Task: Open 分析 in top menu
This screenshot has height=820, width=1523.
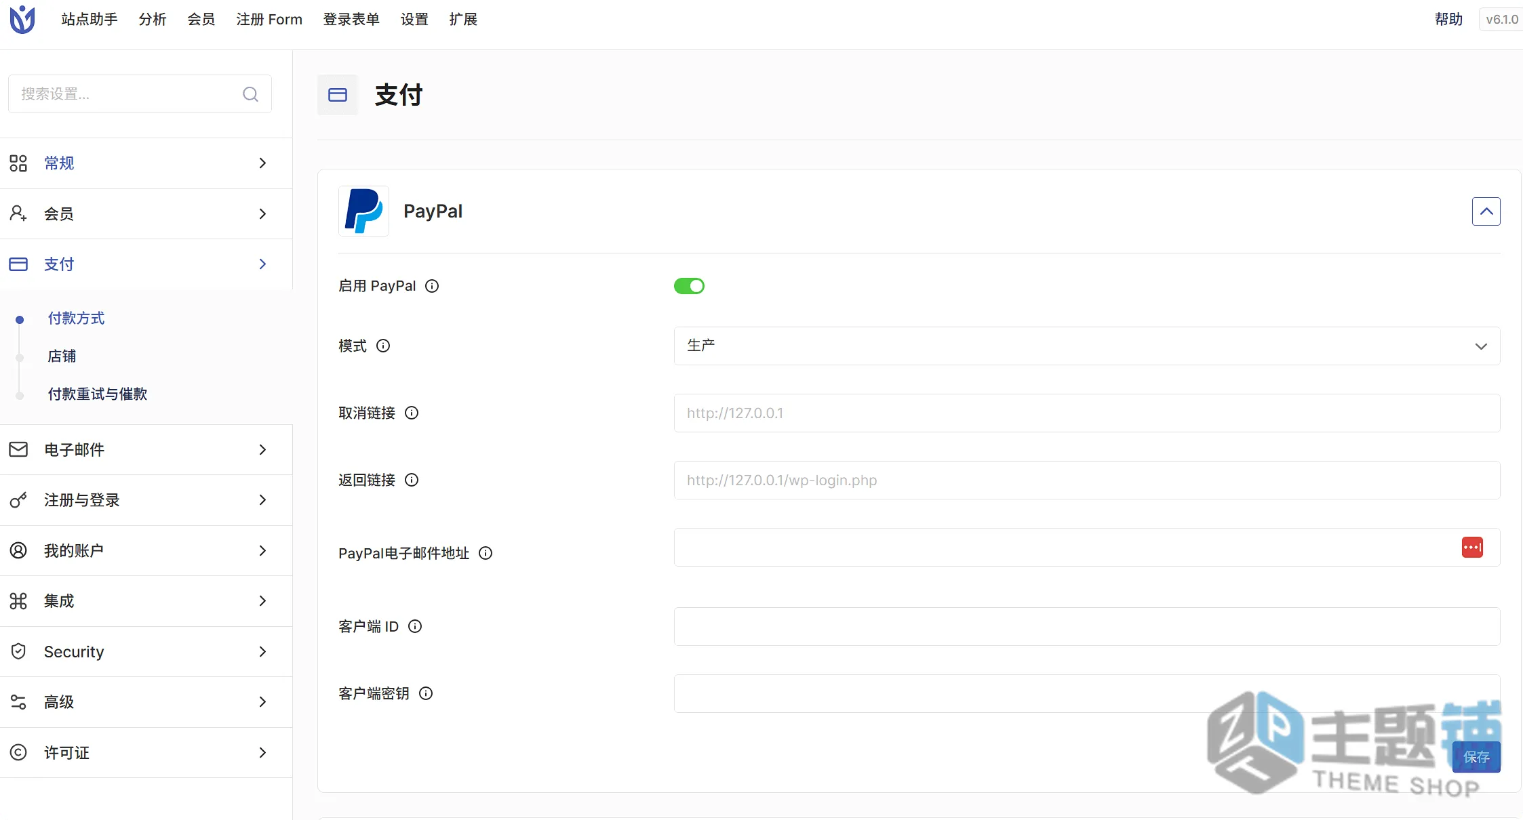Action: click(153, 20)
